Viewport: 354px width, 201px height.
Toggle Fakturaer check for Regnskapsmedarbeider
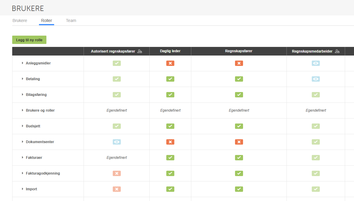pos(316,158)
